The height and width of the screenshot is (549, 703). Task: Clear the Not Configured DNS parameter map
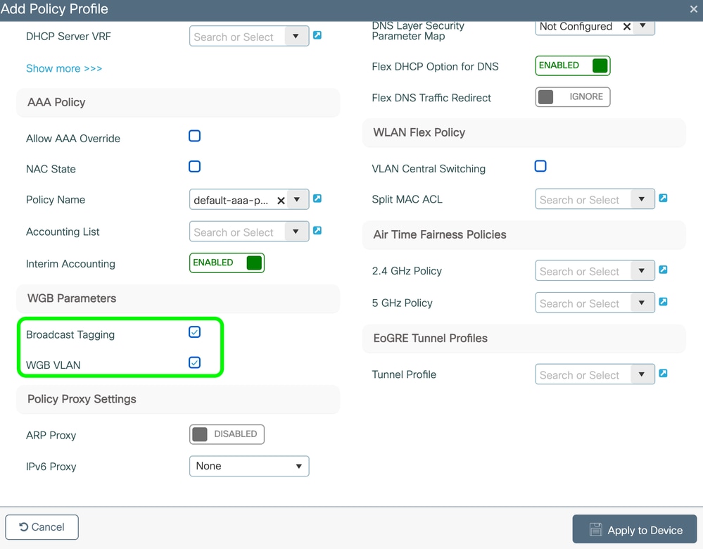pos(627,27)
